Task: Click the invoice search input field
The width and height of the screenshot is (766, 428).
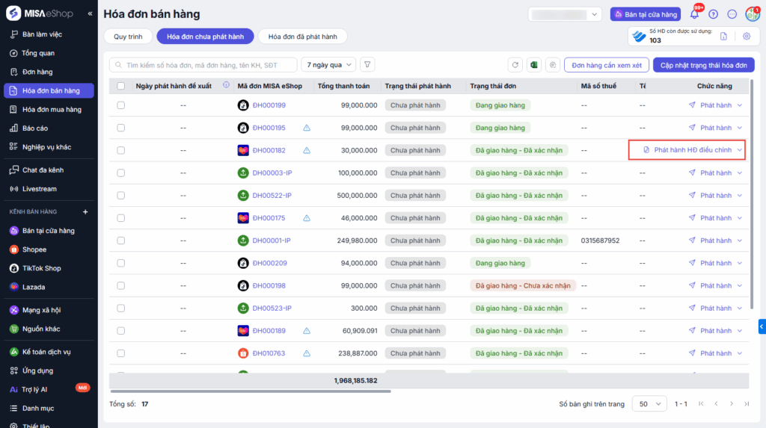Action: pos(206,65)
